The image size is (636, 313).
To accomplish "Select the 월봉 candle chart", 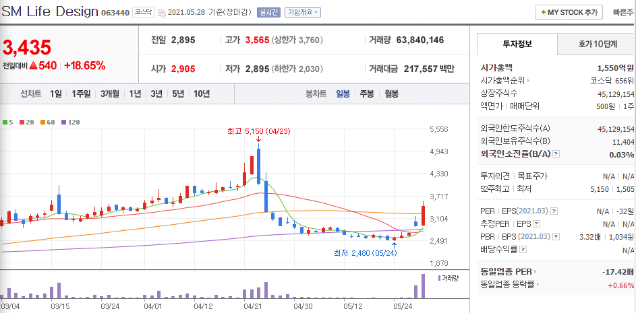I will pos(391,94).
